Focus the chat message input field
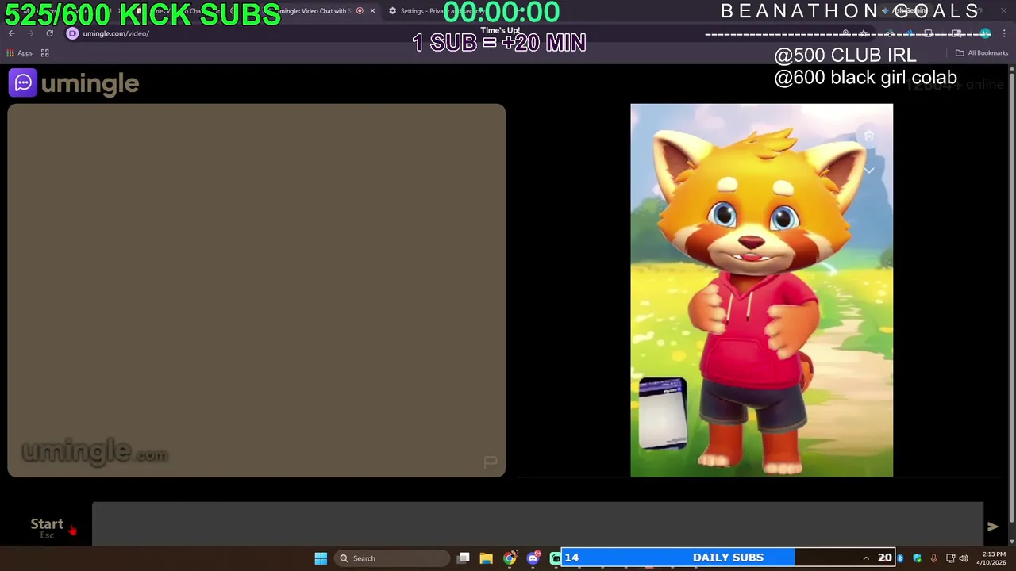The height and width of the screenshot is (571, 1016). click(x=537, y=524)
